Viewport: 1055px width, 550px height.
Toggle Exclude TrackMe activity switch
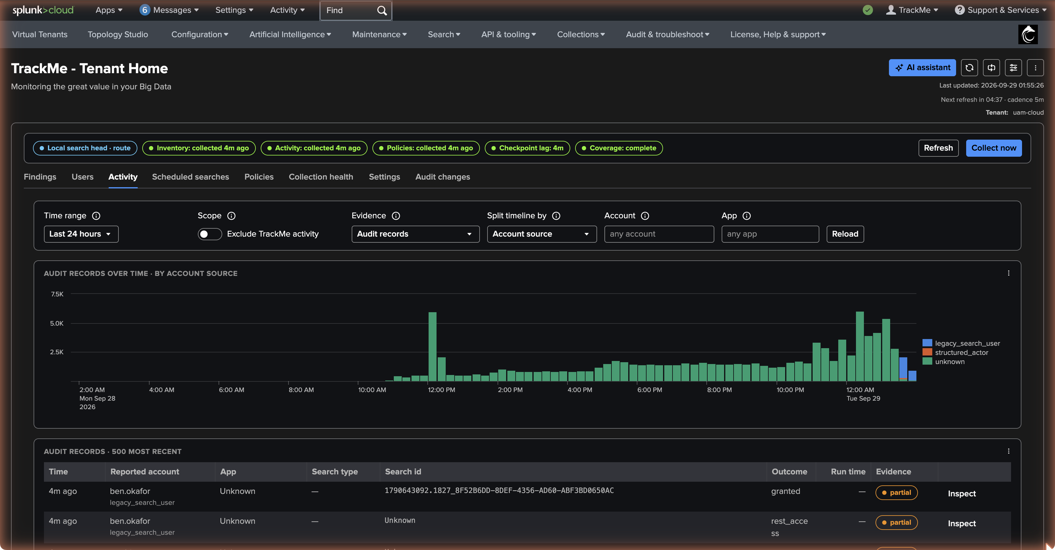[x=210, y=234]
